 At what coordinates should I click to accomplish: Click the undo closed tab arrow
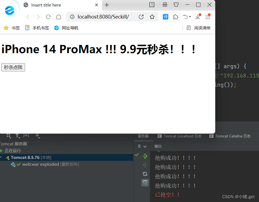pos(186,17)
